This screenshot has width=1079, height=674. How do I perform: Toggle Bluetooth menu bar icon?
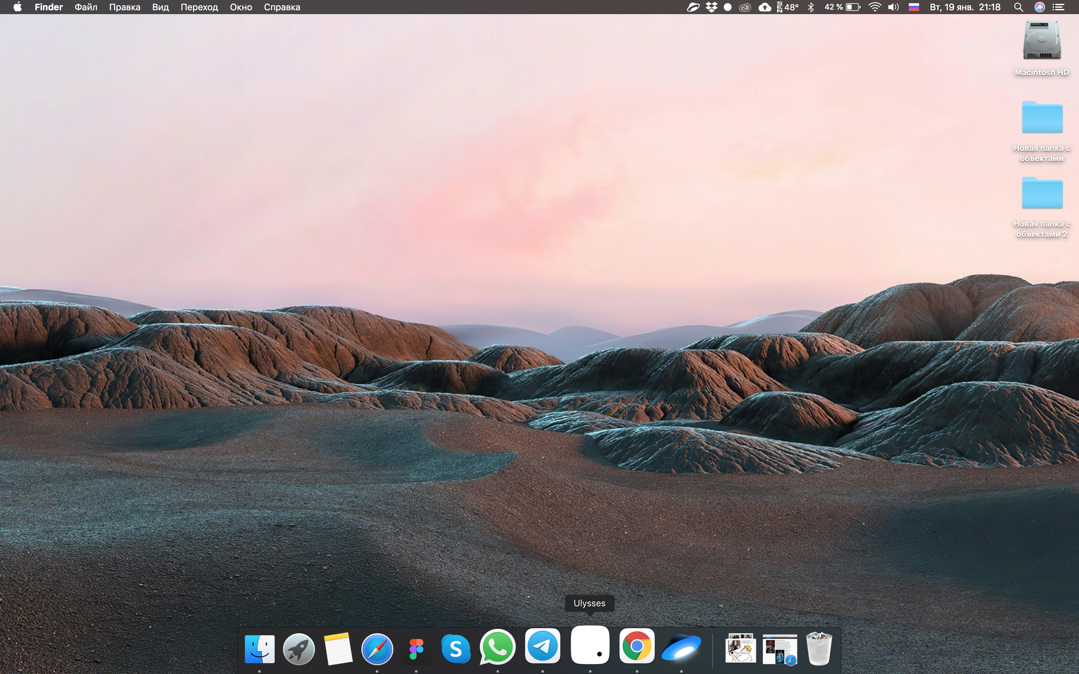tap(811, 7)
